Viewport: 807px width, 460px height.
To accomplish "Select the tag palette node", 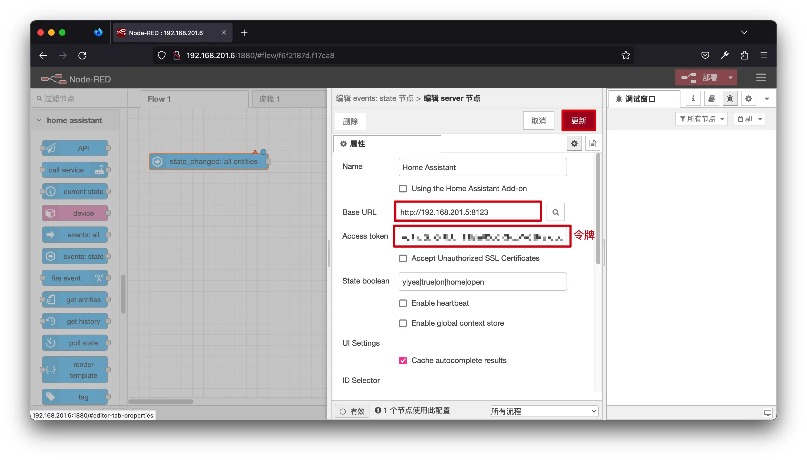I will pos(75,397).
